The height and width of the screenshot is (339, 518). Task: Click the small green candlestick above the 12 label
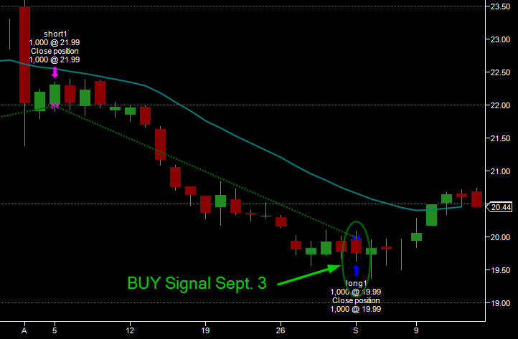(x=130, y=111)
